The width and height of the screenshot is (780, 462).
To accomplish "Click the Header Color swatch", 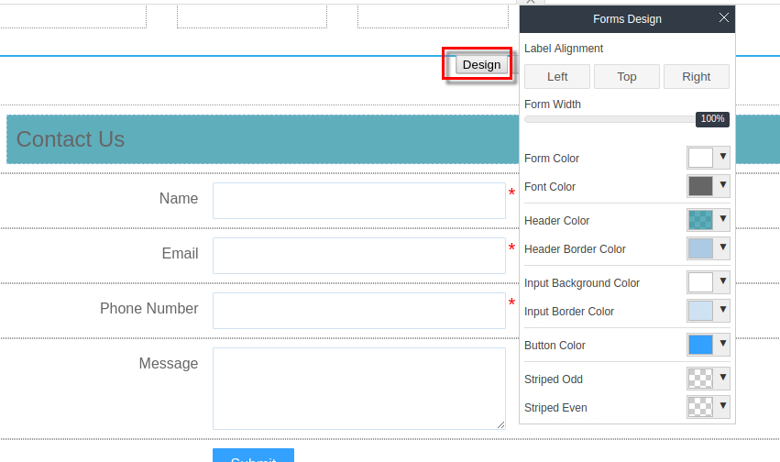I will point(700,220).
